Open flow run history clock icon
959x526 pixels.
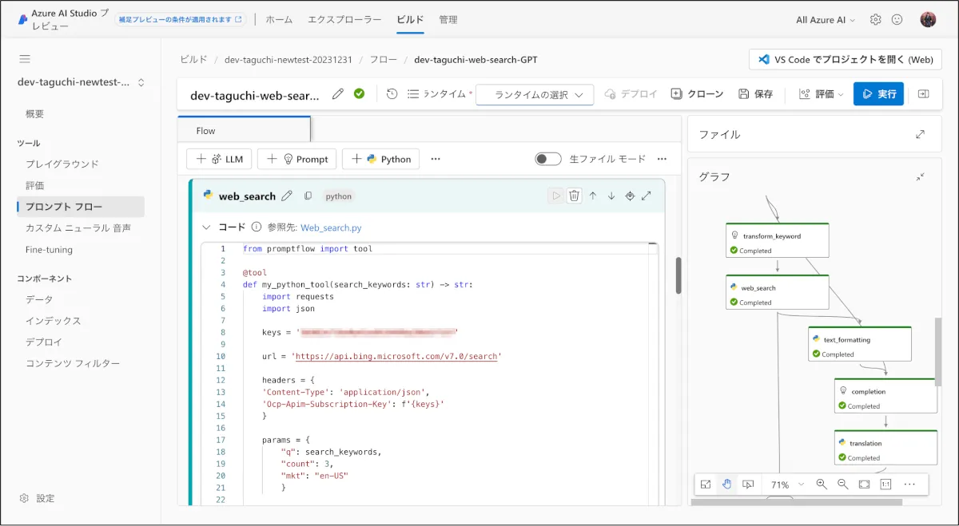tap(392, 94)
